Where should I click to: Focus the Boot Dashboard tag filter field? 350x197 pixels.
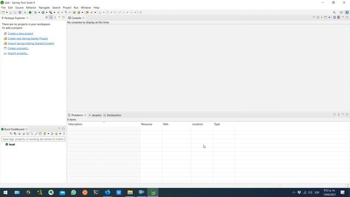click(x=33, y=139)
